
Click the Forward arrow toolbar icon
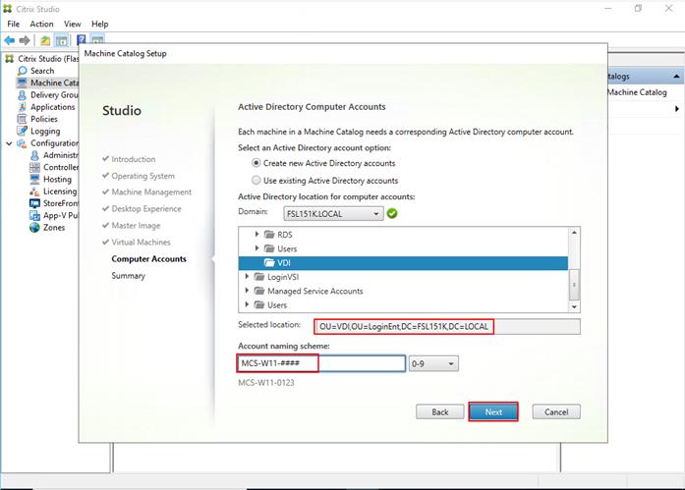(x=25, y=40)
